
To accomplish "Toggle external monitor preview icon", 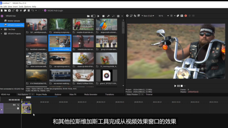I will pyautogui.click(x=131, y=16).
